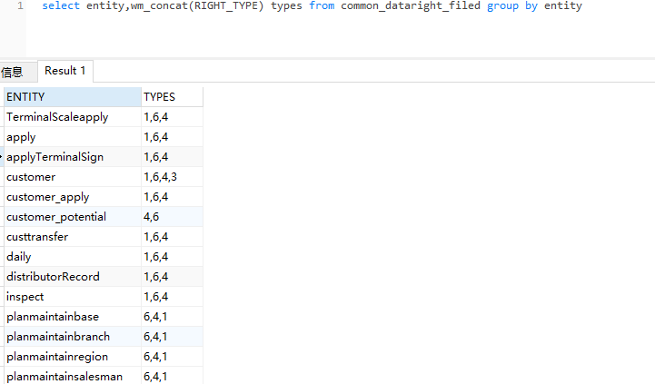Click the types value in custtransfer row

(172, 237)
